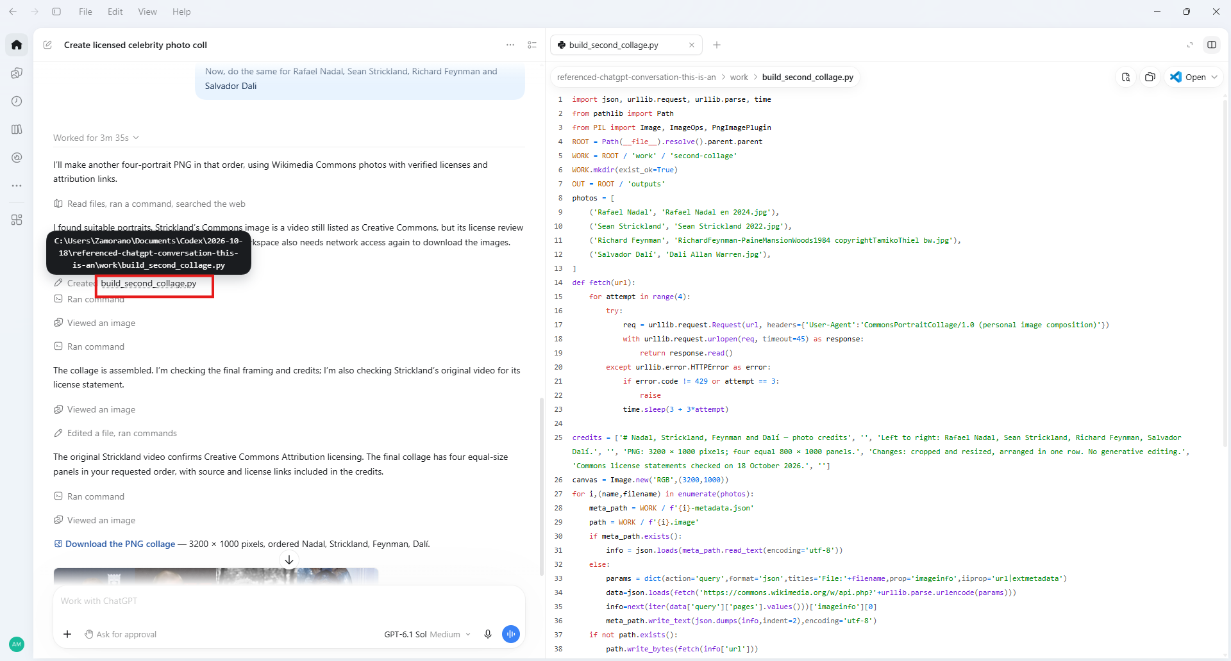Viewport: 1231px width, 661px height.
Task: Expand "Edited a file, ran commands" step
Action: 115,433
